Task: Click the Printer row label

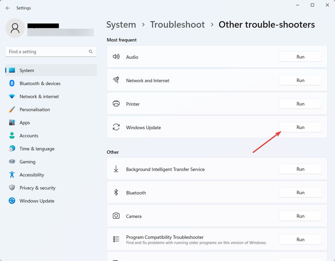Action: 133,104
